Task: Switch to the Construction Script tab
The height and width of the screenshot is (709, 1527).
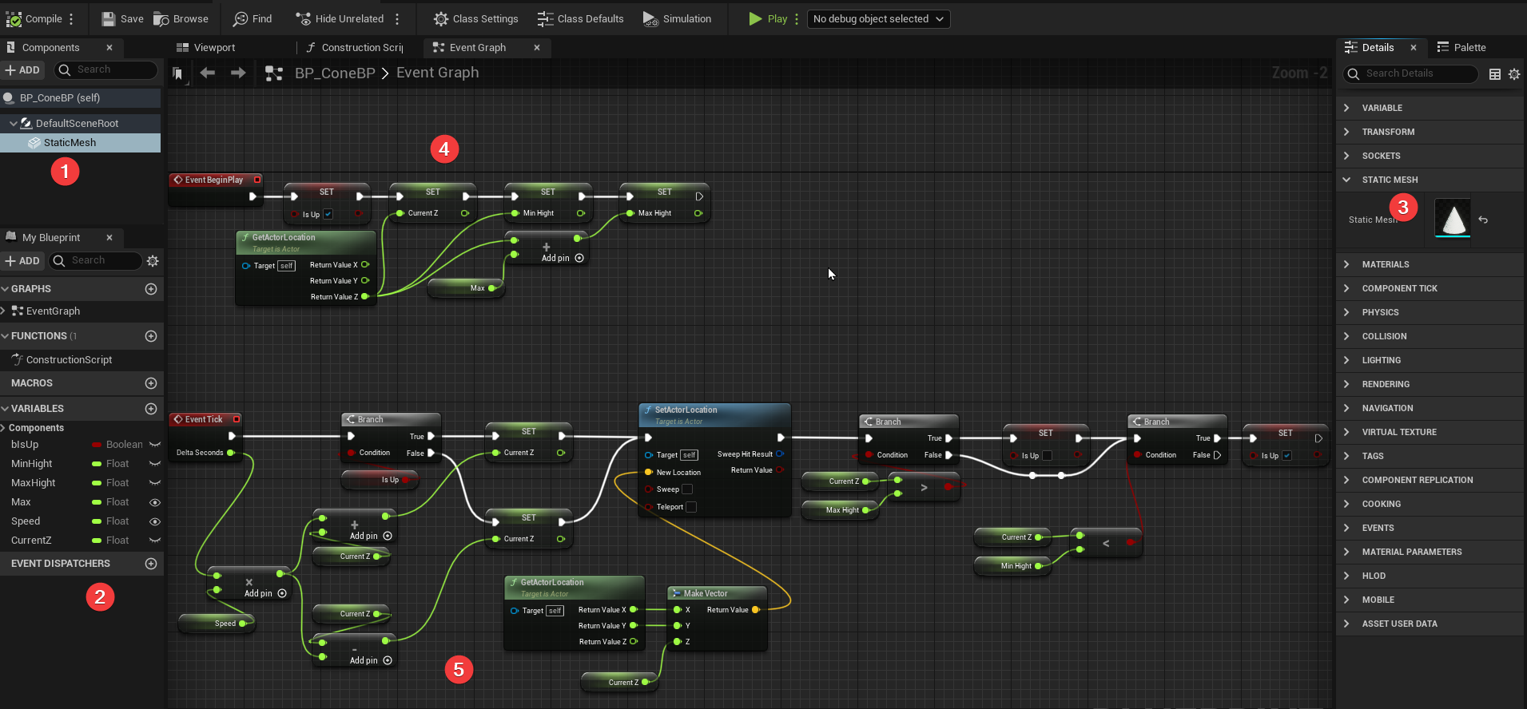Action: coord(356,48)
